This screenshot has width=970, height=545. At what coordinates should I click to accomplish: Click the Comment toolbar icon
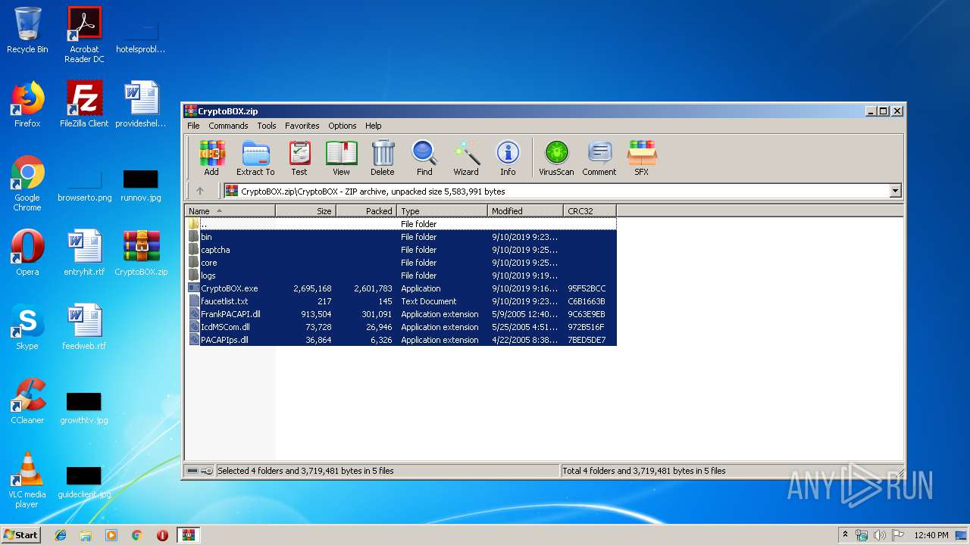tap(599, 158)
